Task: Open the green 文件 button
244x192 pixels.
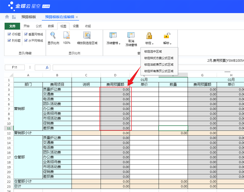Action: click(x=12, y=26)
